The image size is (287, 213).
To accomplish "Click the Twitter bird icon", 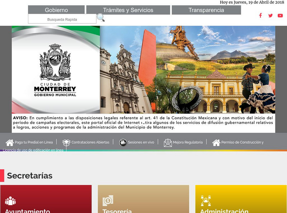I will pyautogui.click(x=270, y=15).
